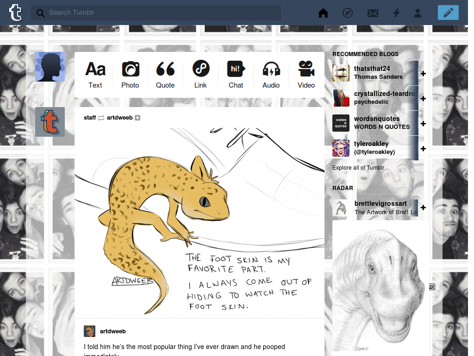Follow crystallized-teardrop with plus button
The image size is (474, 356).
423,99
